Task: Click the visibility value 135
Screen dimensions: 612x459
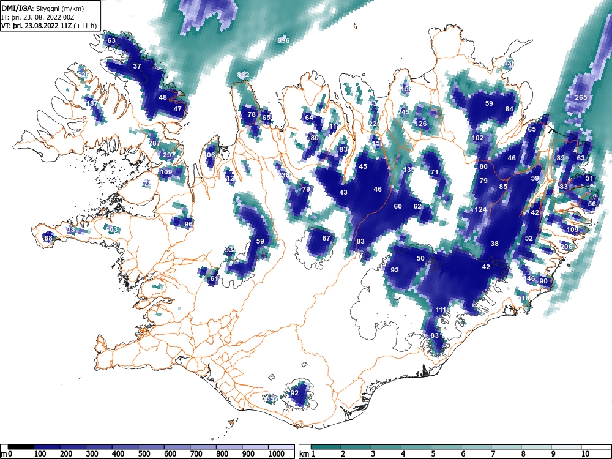Action: point(409,169)
